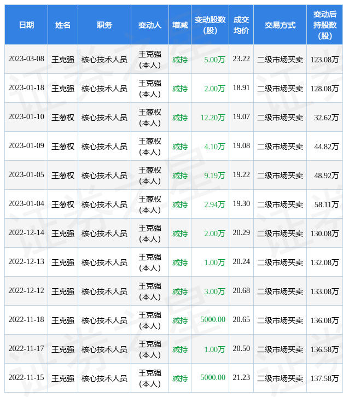Click the average price 20.50
Viewport: 343px width, 397px height.
[x=241, y=349]
